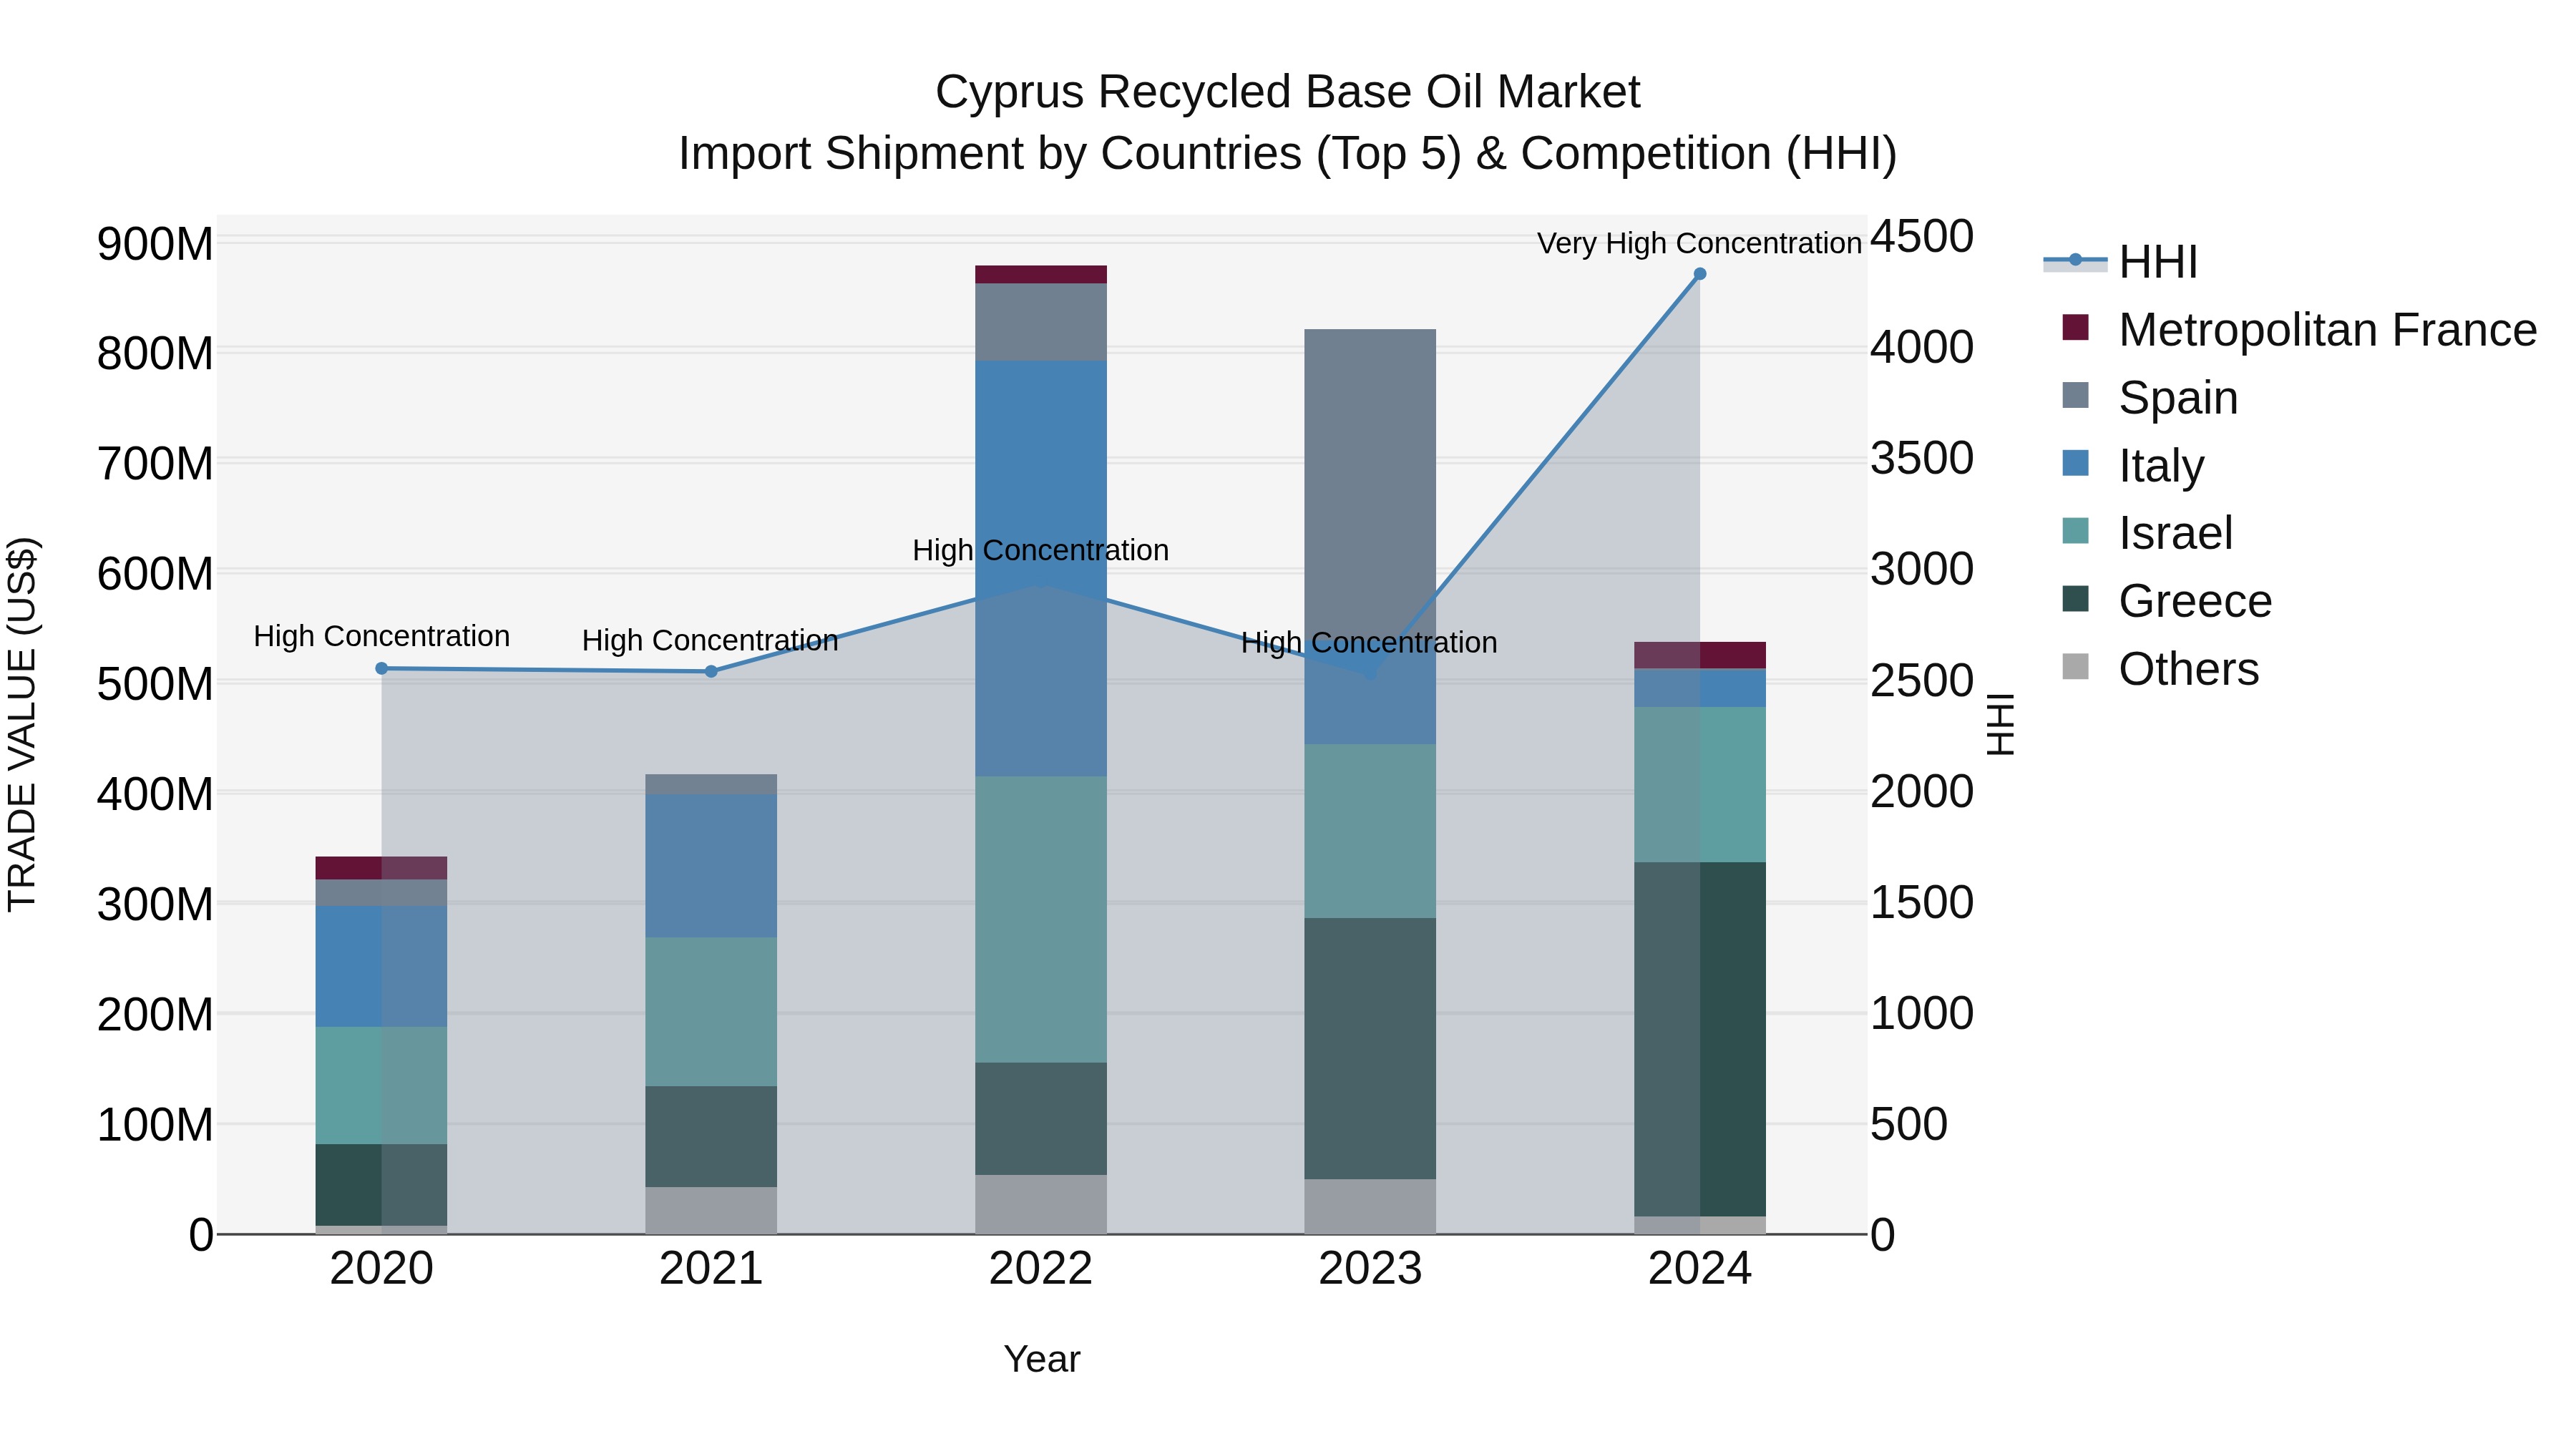Select the Israel segment of the 2022 bar
Viewport: 2576px width, 1449px height.
click(1041, 919)
